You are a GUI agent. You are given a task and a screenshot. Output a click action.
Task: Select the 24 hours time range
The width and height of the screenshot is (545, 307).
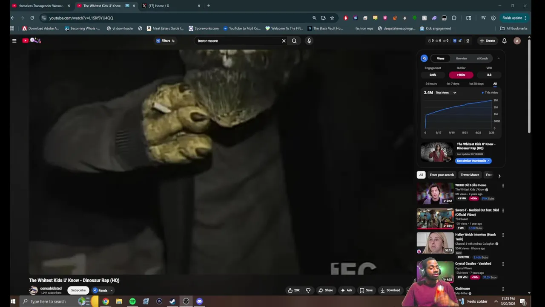coord(431,84)
